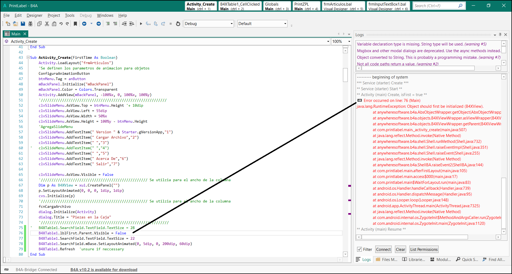
Task: Switch to the Quick Search tab
Action: [467, 259]
